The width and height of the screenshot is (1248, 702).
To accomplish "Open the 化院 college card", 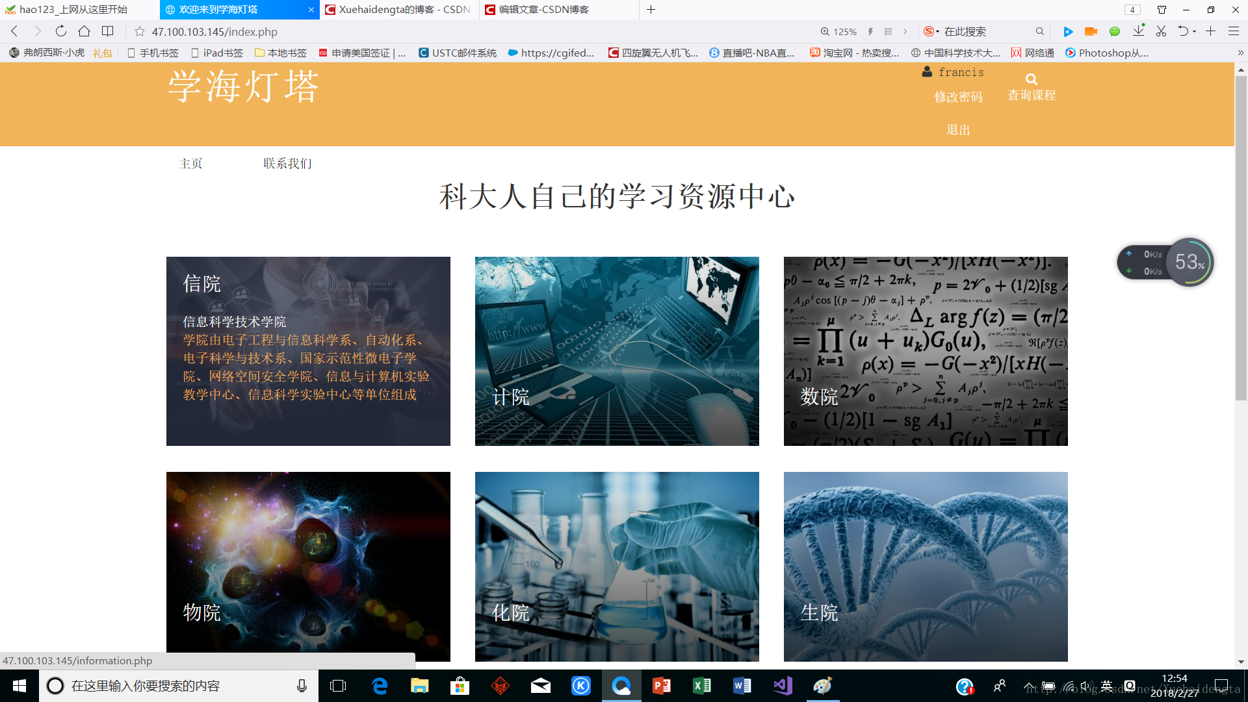I will tap(617, 566).
